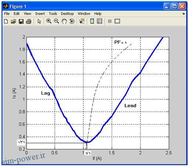Click the dock figure arrow at menu bar end

click(183, 14)
